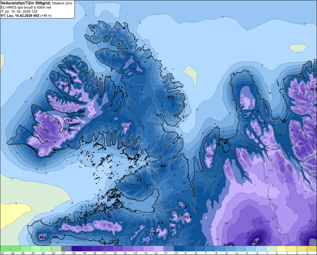The width and height of the screenshot is (317, 255).
Task: Click the -13.7 temperature value
Action: coord(209,156)
